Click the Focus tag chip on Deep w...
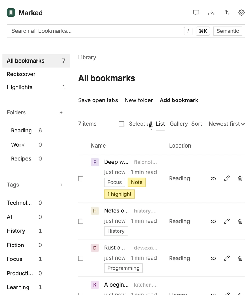The image size is (252, 295). [114, 182]
